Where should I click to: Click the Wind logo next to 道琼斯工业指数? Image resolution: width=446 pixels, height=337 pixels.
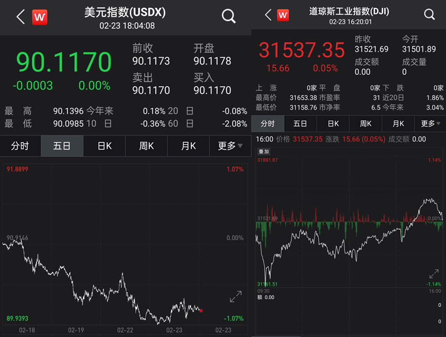pos(282,15)
